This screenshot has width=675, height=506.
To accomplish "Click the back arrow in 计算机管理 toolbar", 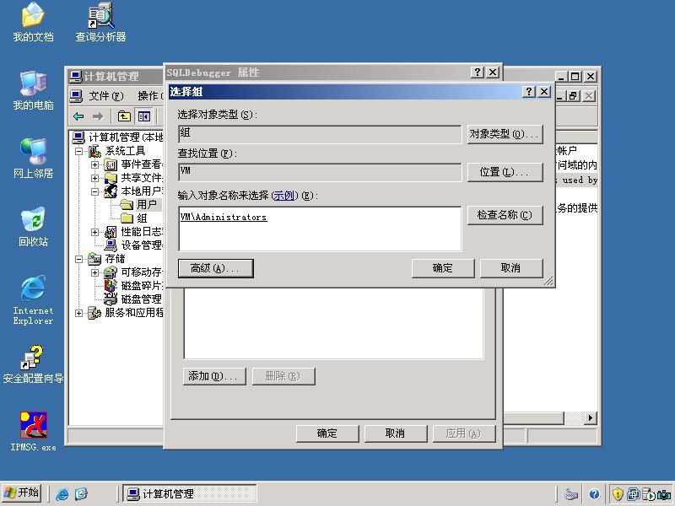I will tap(78, 116).
